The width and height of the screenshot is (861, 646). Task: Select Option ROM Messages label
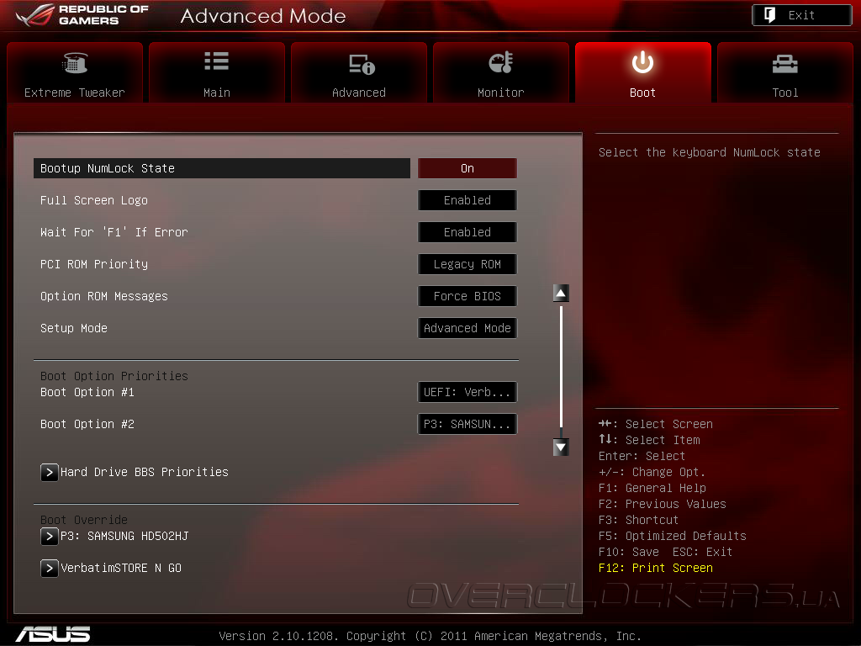tap(104, 296)
